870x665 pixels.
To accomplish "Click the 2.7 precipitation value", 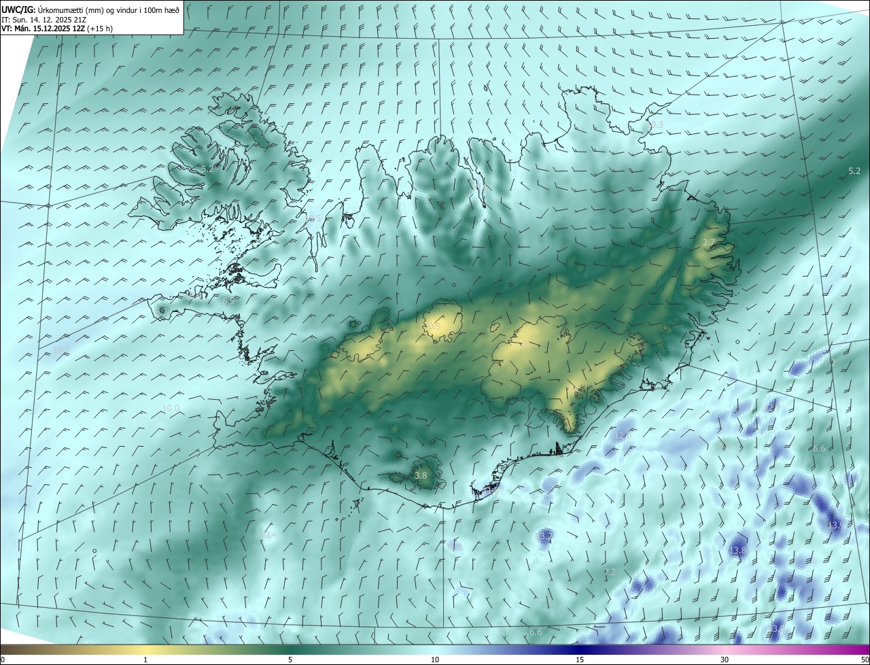I will click(x=709, y=243).
